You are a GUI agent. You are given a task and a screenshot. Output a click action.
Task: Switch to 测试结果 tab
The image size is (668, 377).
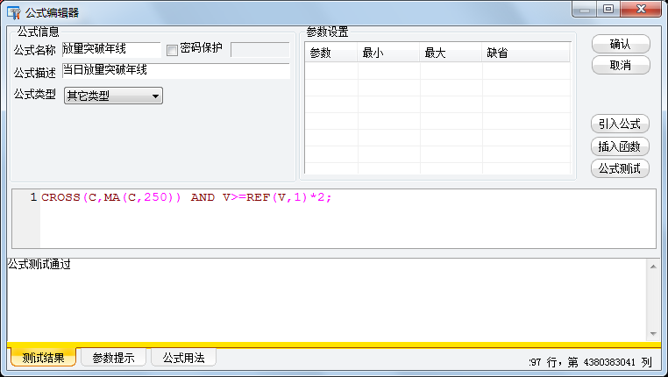click(x=44, y=358)
